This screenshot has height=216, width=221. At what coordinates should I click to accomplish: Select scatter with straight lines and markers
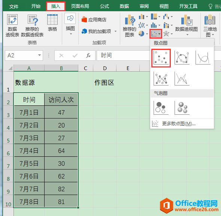pyautogui.click(x=161, y=79)
